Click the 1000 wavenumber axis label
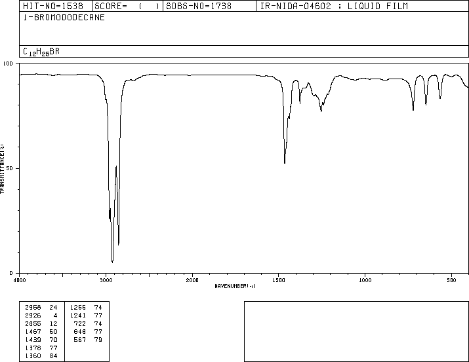The height and width of the screenshot is (362, 469). coord(365,280)
